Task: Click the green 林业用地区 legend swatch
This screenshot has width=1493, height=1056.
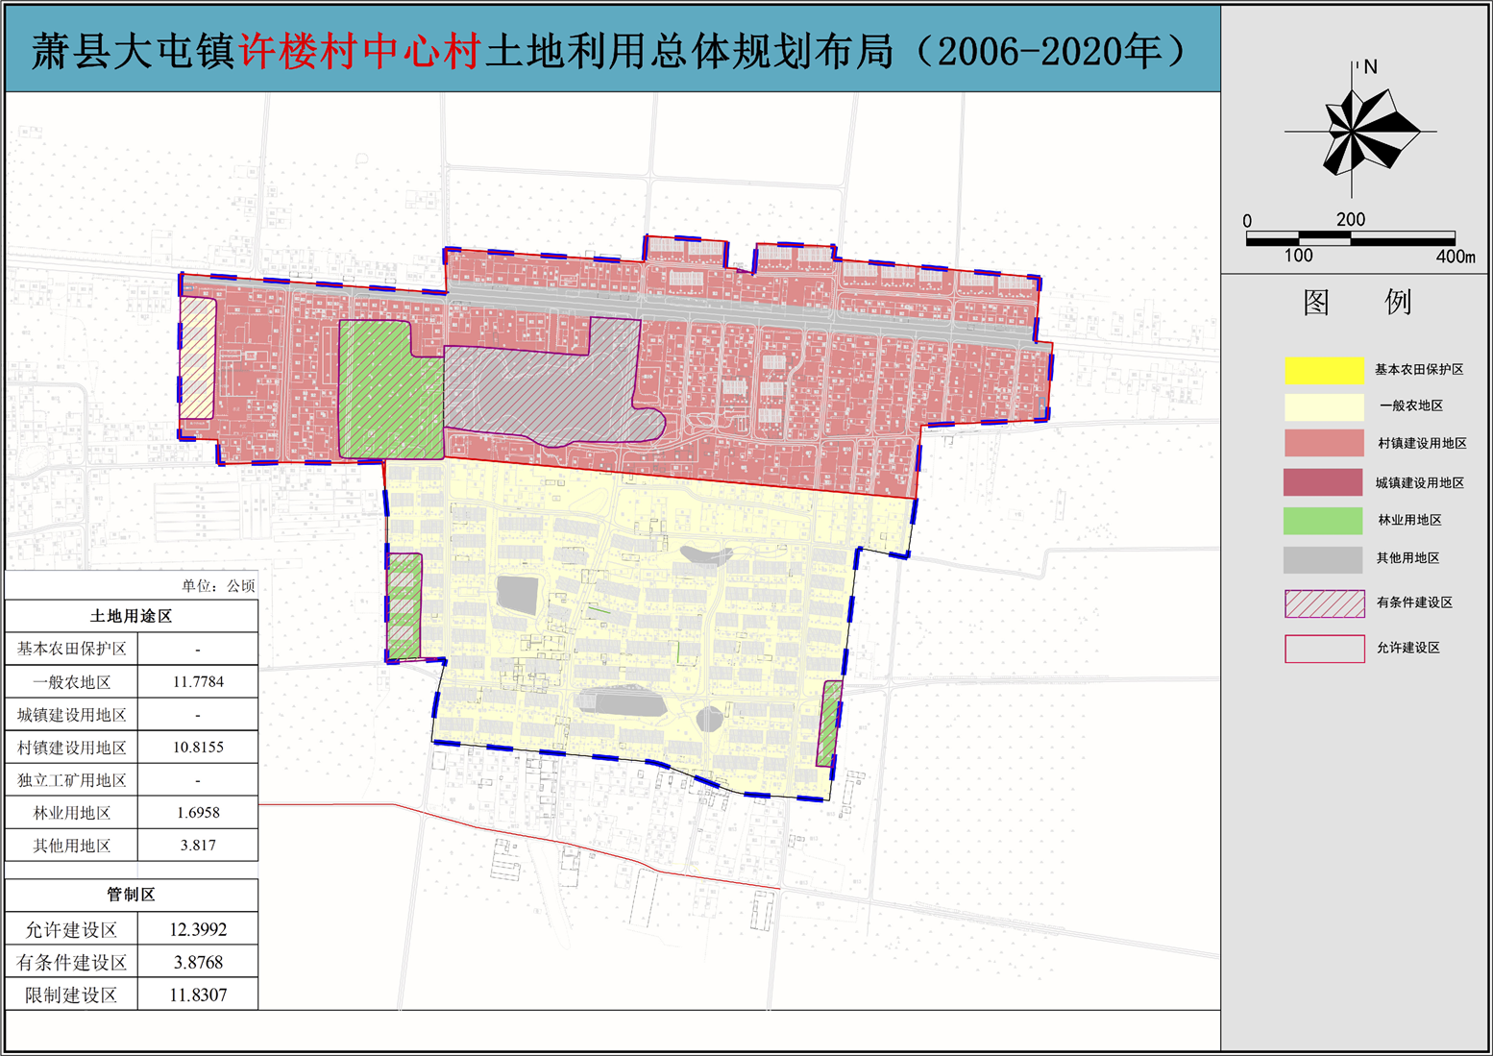Action: (1323, 520)
